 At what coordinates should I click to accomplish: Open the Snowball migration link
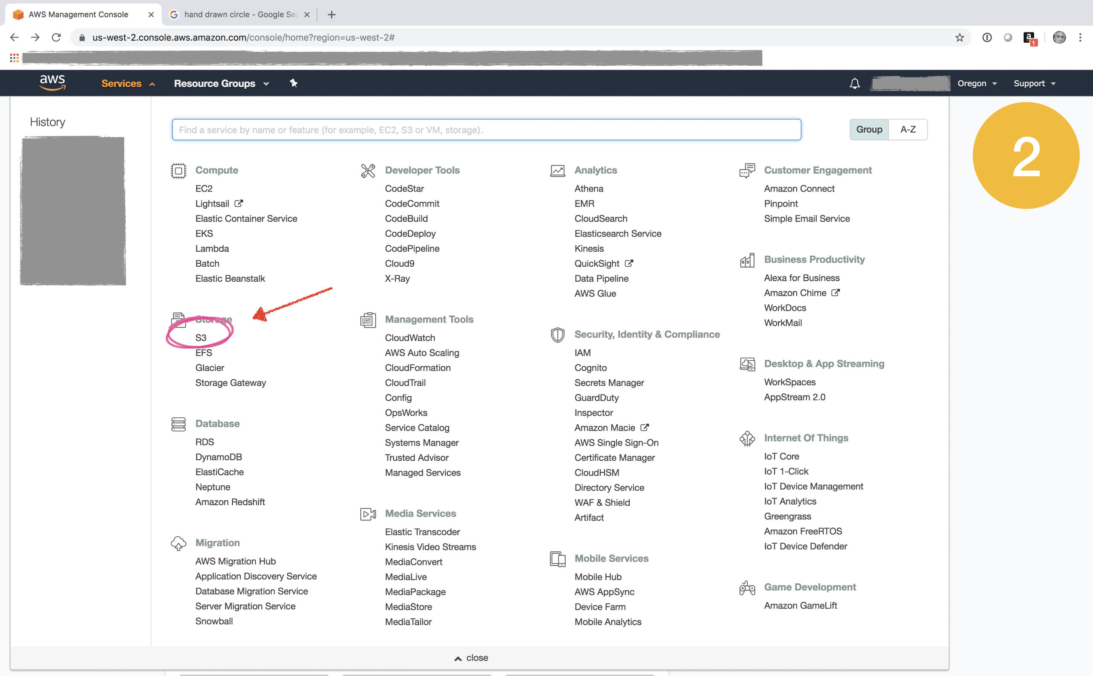click(214, 621)
